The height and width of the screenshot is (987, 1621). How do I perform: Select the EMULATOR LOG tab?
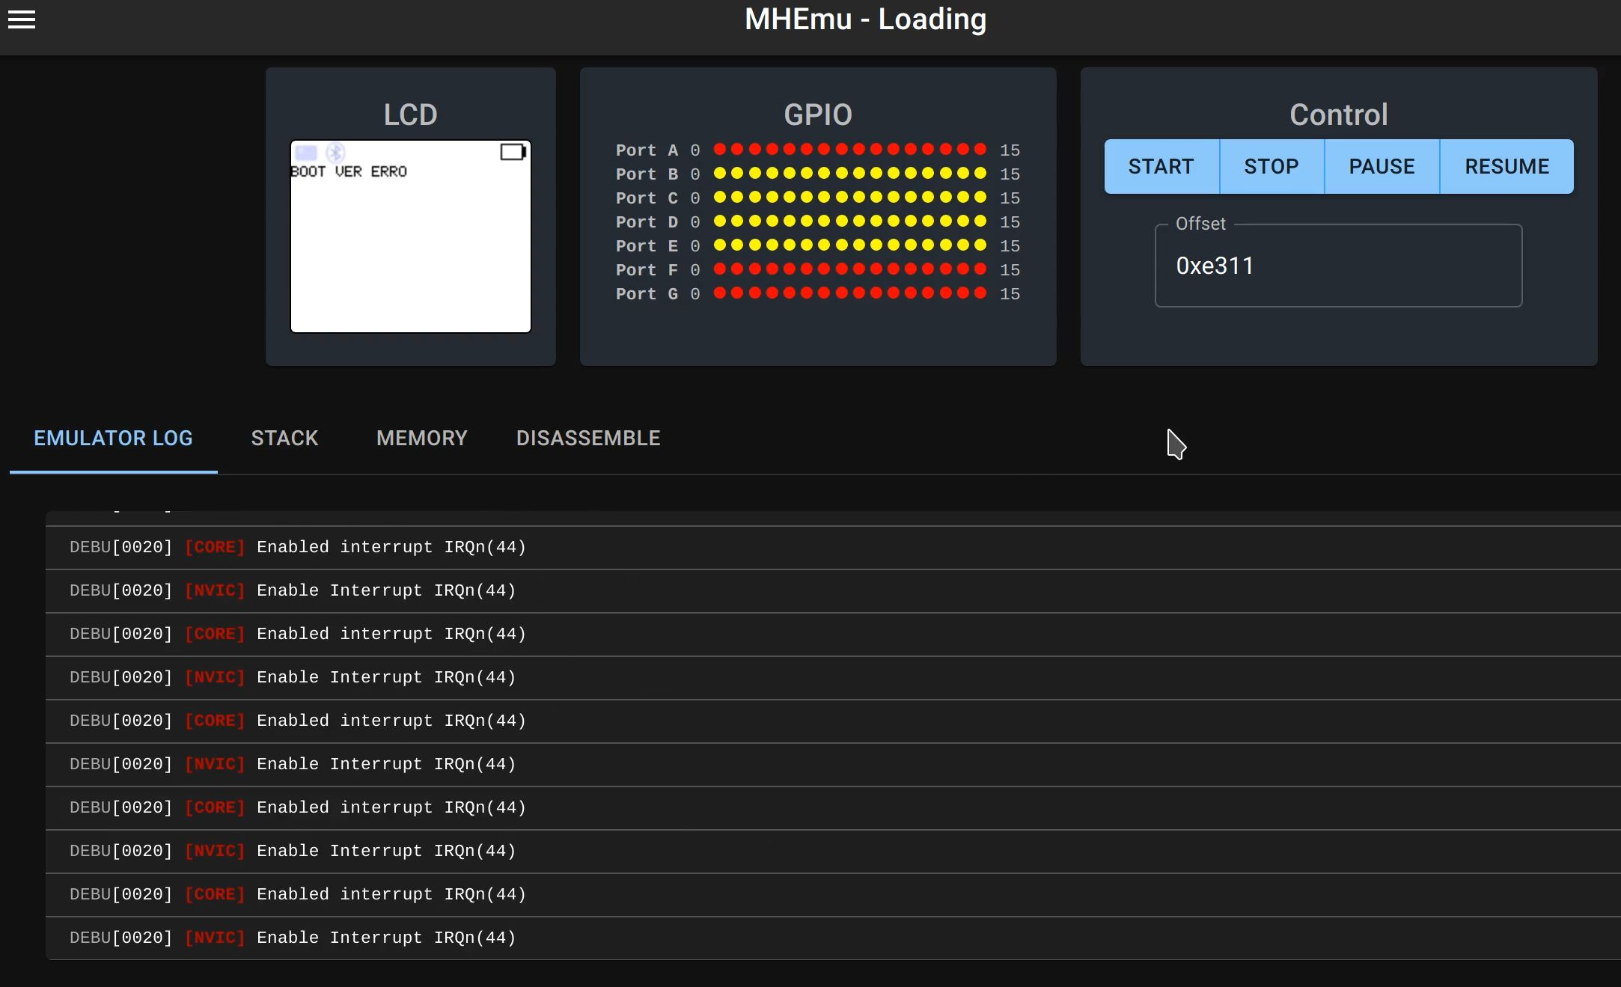(113, 438)
